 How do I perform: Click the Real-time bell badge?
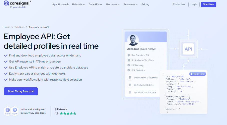point(197,74)
